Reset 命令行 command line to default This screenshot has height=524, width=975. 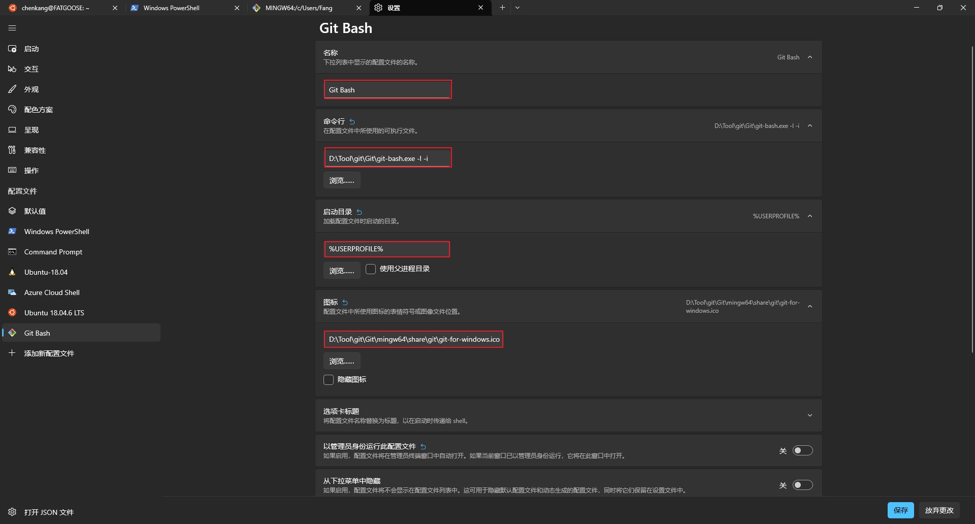(352, 121)
